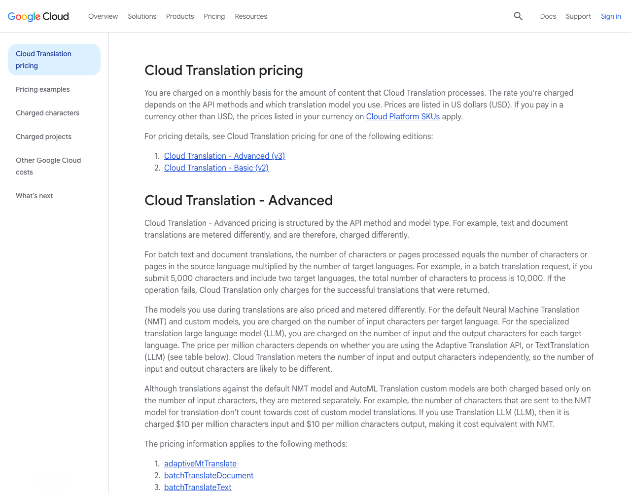631x493 pixels.
Task: Click Sign in
Action: [611, 16]
